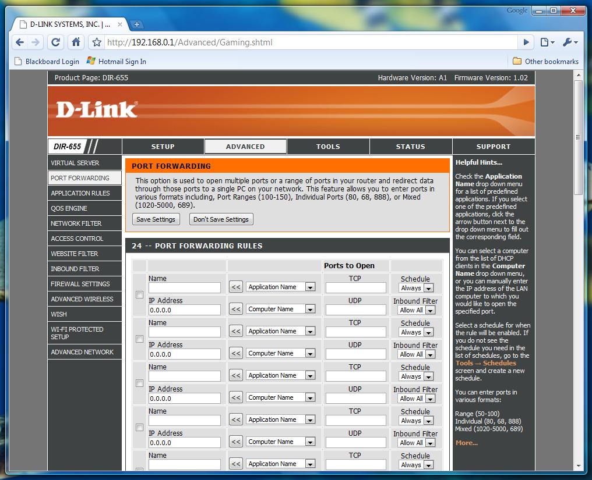Enable the second port forwarding rule checkbox
Viewport: 592px width, 480px height.
tap(140, 339)
